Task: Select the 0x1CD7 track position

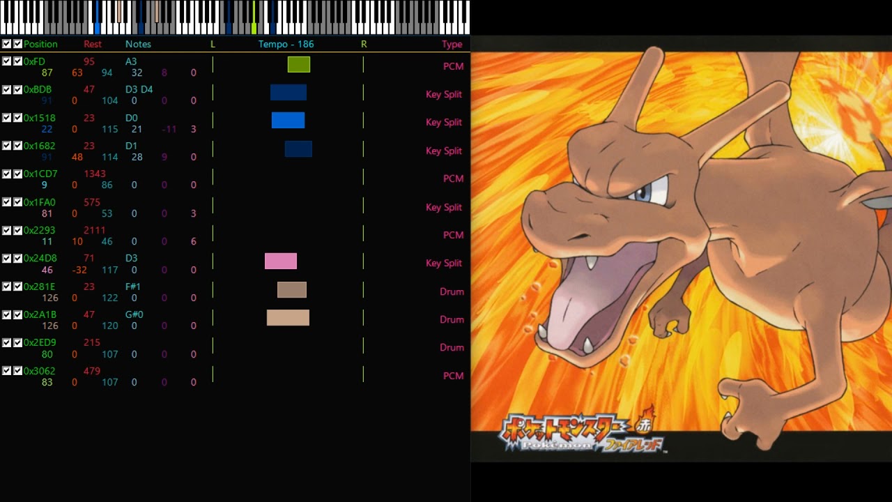Action: point(40,174)
